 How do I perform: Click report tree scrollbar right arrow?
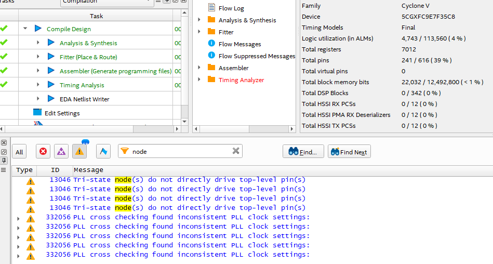[x=292, y=129]
